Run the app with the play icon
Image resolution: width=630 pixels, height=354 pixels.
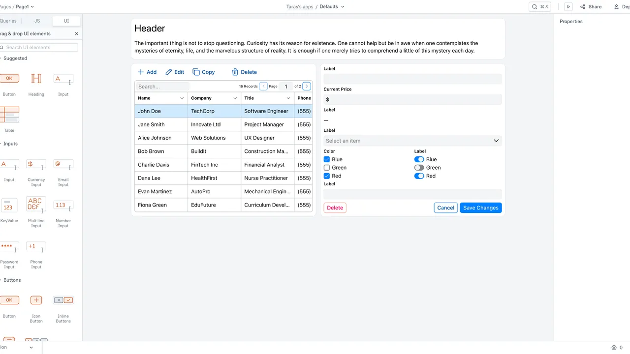pyautogui.click(x=568, y=7)
